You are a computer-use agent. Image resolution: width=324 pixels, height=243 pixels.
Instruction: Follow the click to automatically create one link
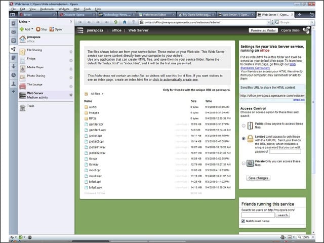click(175, 79)
